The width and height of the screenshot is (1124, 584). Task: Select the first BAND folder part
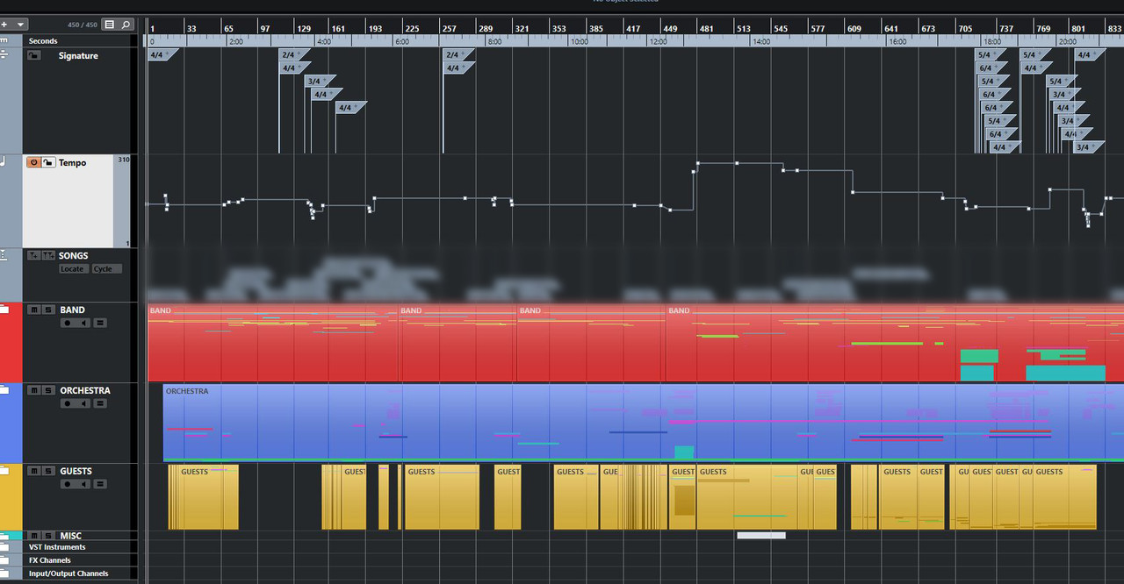(x=273, y=343)
